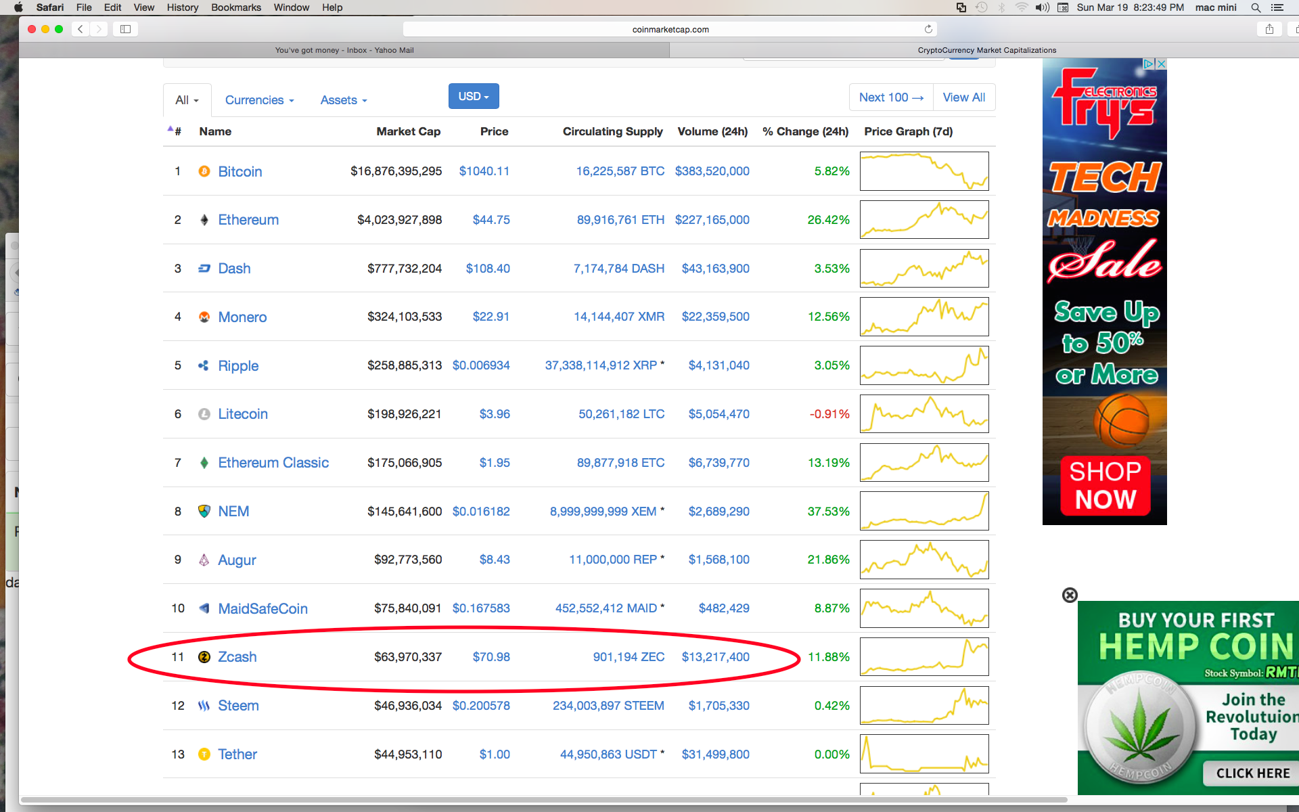Open Spotlight search in menu bar
Image resolution: width=1299 pixels, height=812 pixels.
point(1256,7)
